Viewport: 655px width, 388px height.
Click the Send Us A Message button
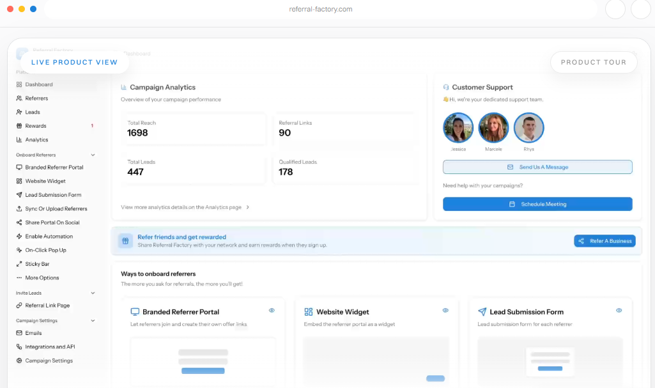(537, 167)
